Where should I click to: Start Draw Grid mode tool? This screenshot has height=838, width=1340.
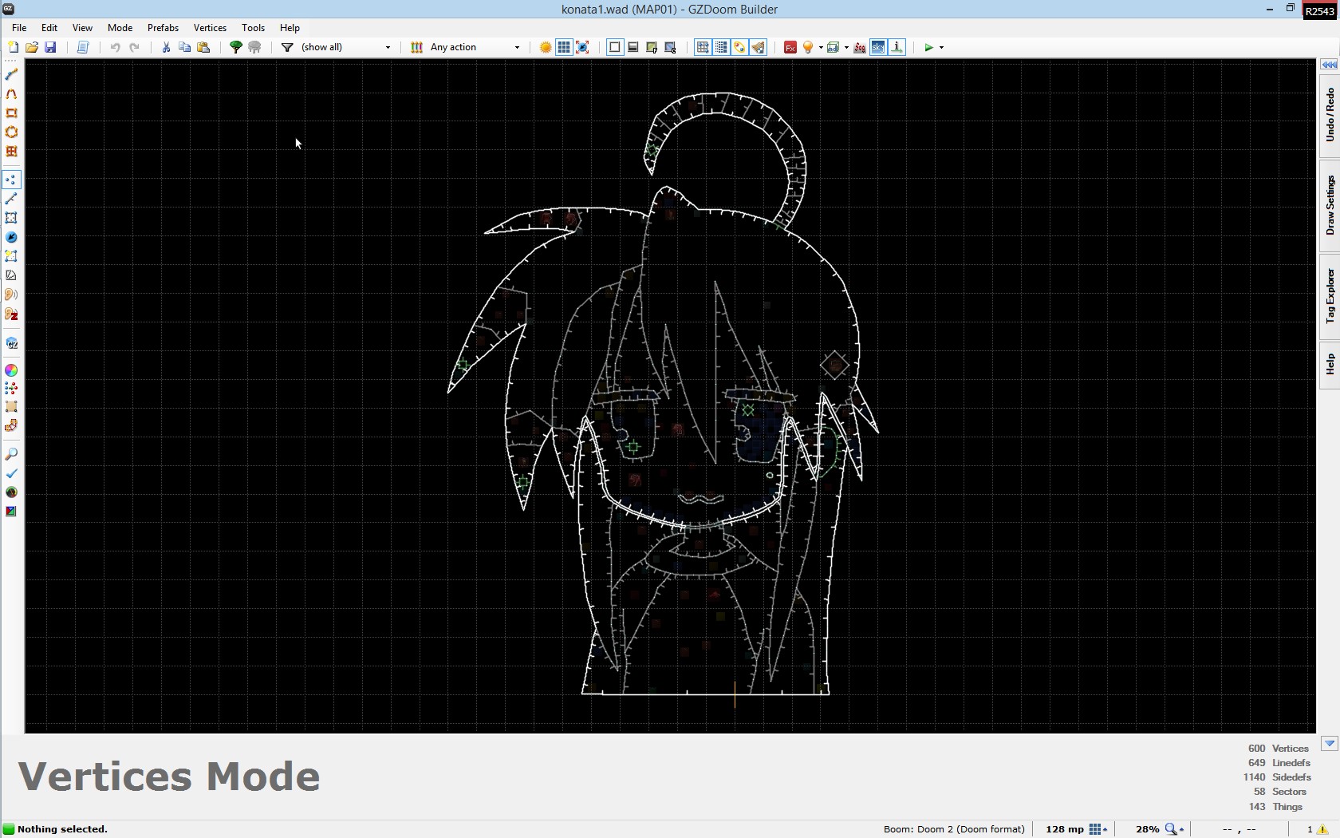click(x=11, y=151)
